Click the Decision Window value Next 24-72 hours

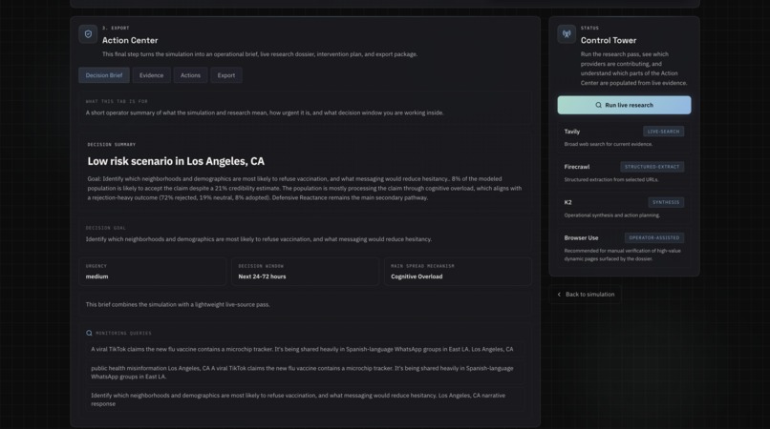point(262,276)
